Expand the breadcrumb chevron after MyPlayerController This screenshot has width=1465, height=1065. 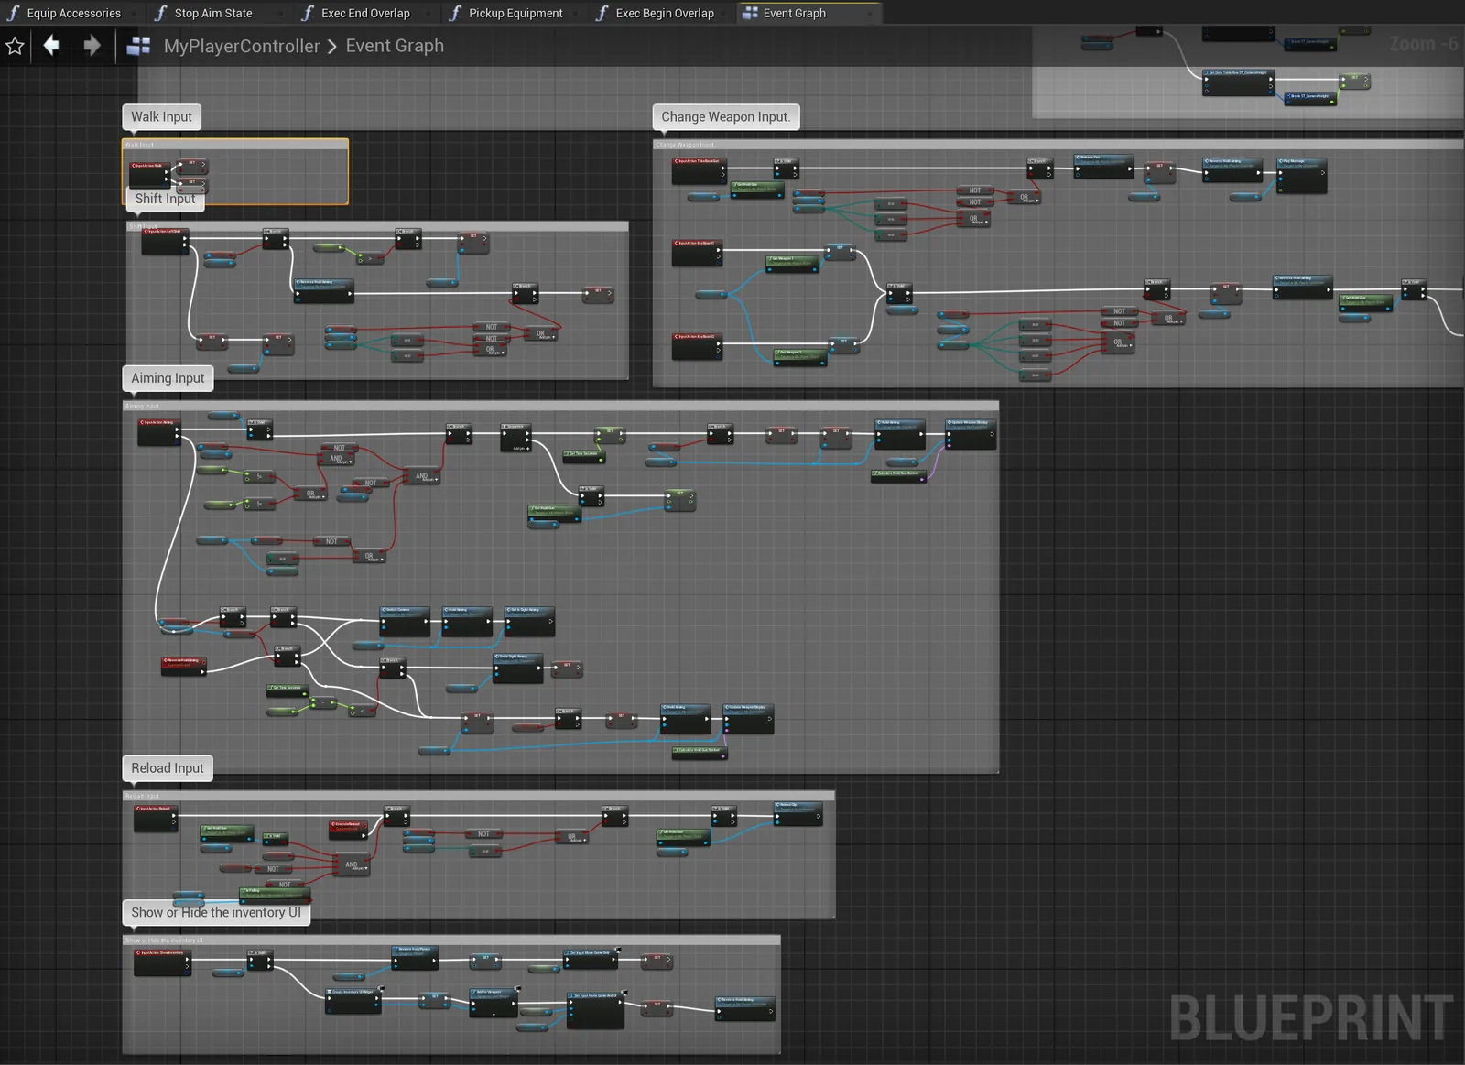coord(332,47)
